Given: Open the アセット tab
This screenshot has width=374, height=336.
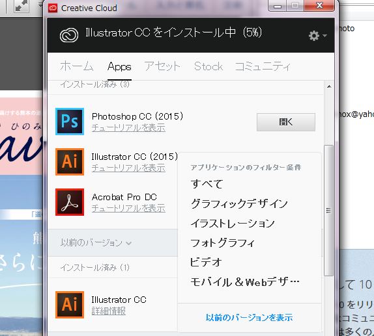Looking at the screenshot, I should tap(162, 66).
